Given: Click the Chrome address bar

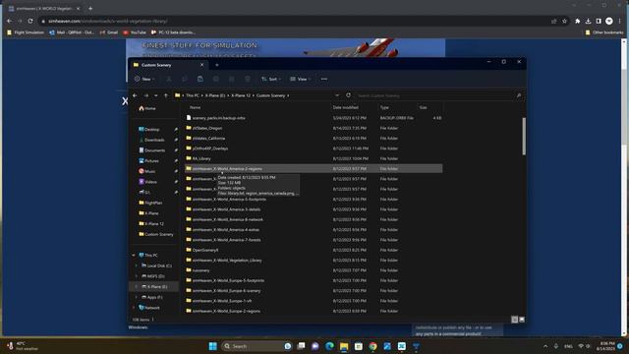Looking at the screenshot, I should click(x=297, y=21).
